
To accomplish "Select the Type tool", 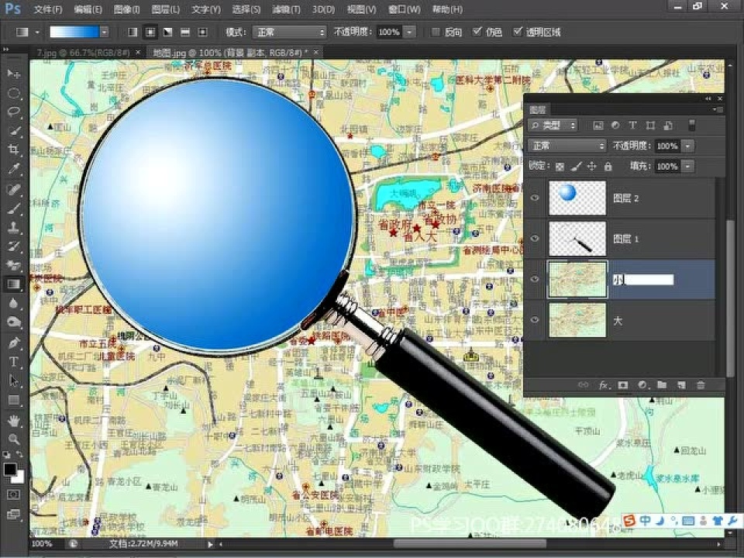I will [x=14, y=362].
